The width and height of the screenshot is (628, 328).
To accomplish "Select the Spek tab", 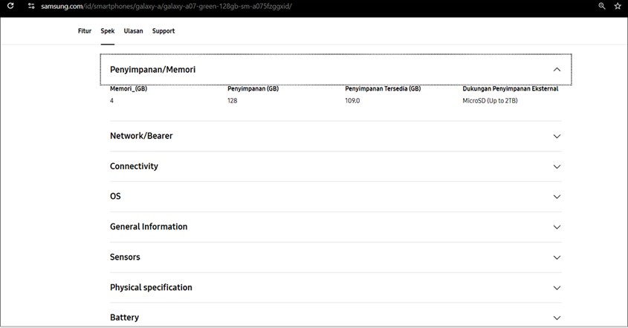I will click(x=108, y=31).
